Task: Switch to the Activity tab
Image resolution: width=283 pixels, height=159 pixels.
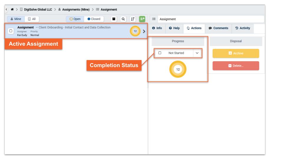Action: (243, 28)
